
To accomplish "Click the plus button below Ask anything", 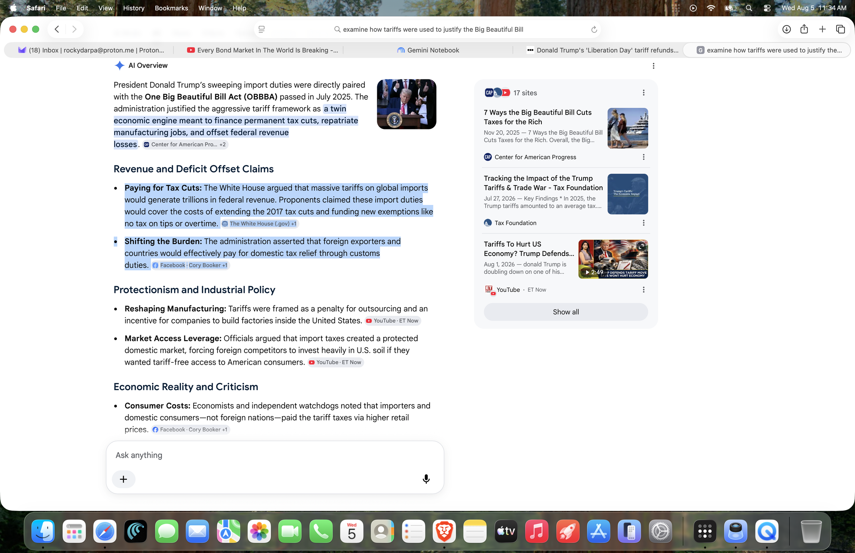I will (x=123, y=479).
